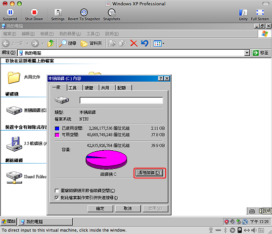Open the 檔案(F) menu
272x234 pixels.
[x=9, y=33]
